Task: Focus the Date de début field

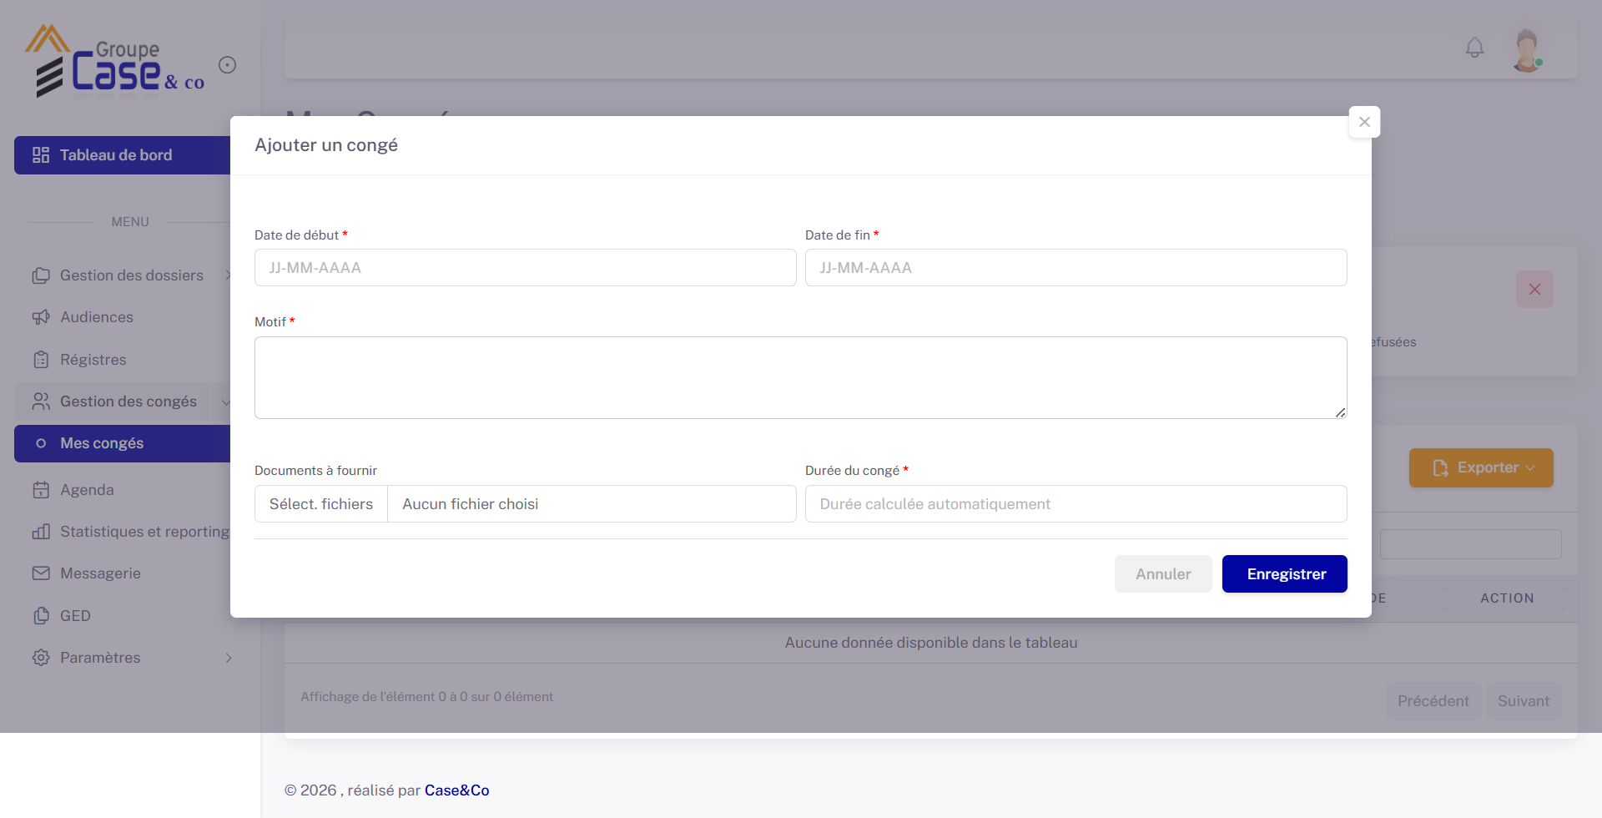Action: click(x=526, y=268)
